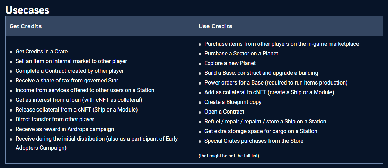Select the Get Credits column header
The image size is (388, 168).
[x=100, y=26]
